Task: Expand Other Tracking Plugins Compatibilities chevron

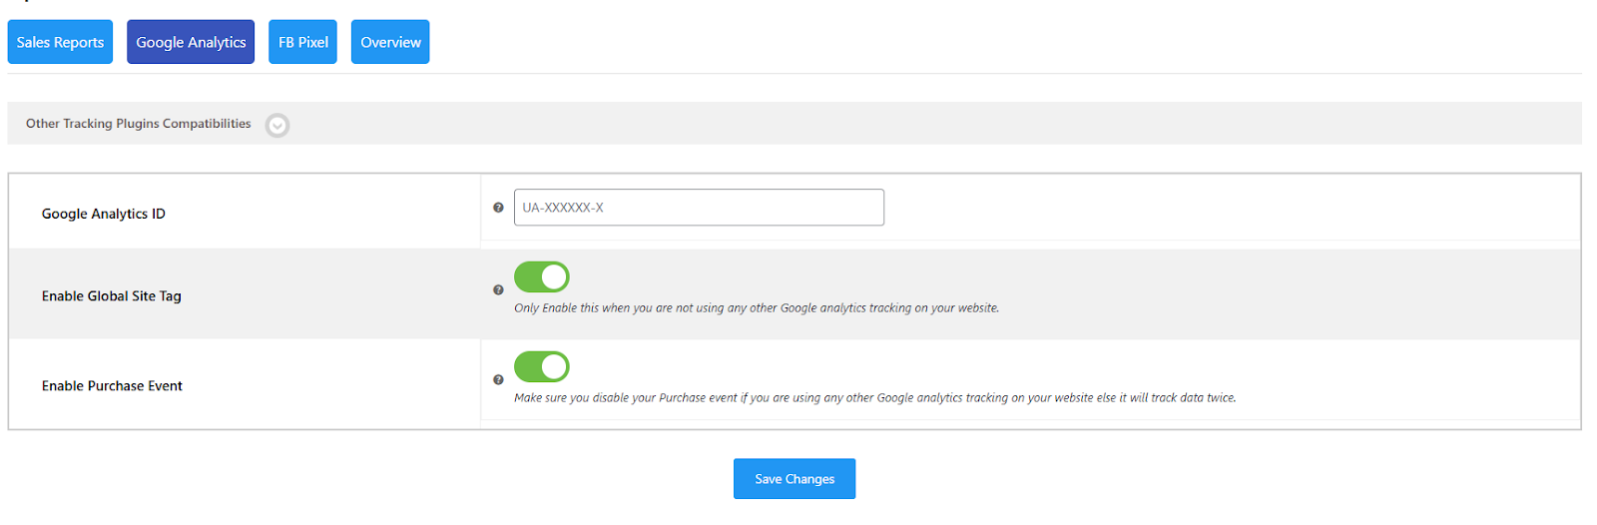Action: point(277,126)
